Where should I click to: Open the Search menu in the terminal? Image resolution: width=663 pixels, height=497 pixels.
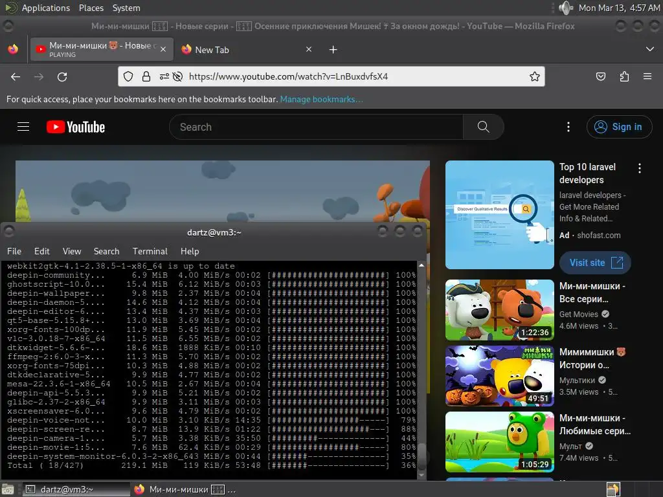coord(107,251)
